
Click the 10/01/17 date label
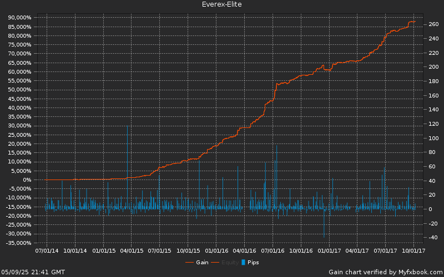(413, 251)
